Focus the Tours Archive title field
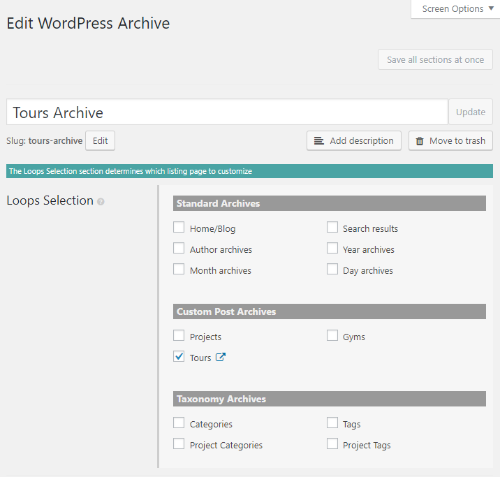Image resolution: width=500 pixels, height=477 pixels. click(228, 112)
